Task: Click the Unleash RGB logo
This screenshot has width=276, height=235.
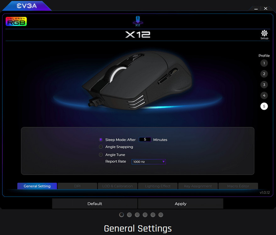Action: coord(16,21)
